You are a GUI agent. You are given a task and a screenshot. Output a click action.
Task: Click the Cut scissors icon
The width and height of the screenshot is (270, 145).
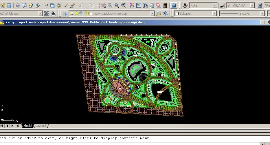coord(46,5)
